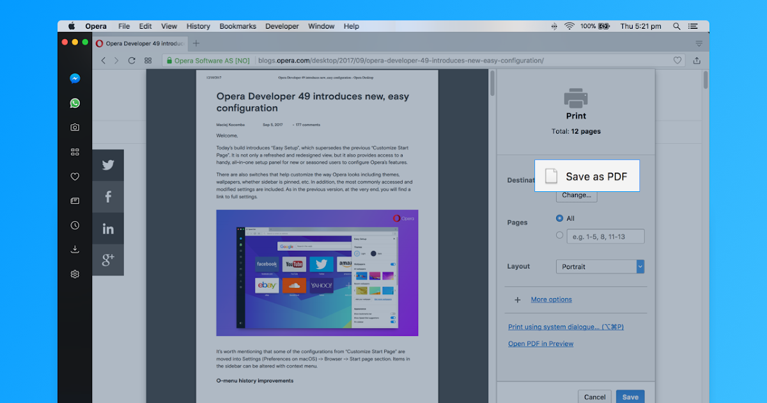Share article on Google Plus
This screenshot has width=767, height=403.
point(108,260)
